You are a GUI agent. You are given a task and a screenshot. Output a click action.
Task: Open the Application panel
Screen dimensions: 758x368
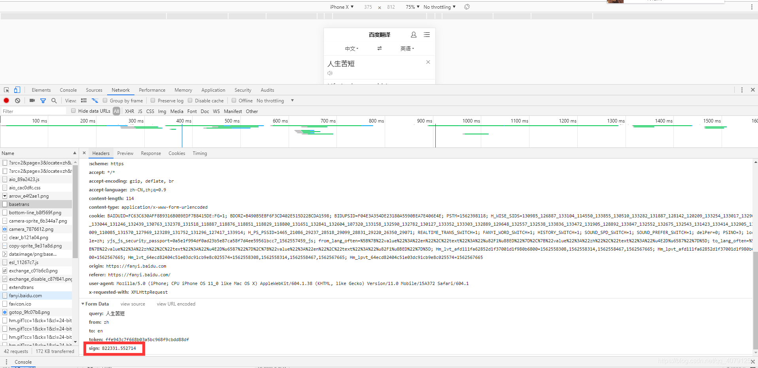(x=213, y=90)
